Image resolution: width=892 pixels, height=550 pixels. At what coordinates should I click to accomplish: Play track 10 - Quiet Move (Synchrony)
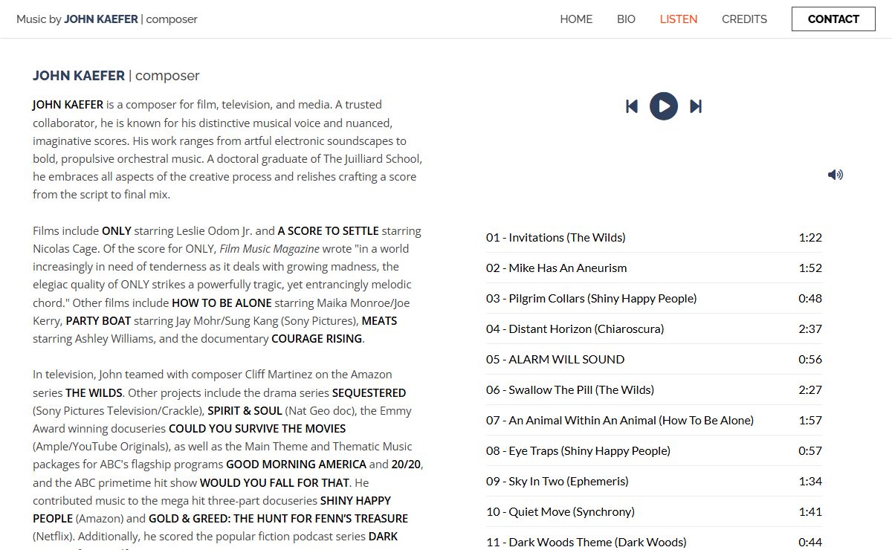coord(654,512)
